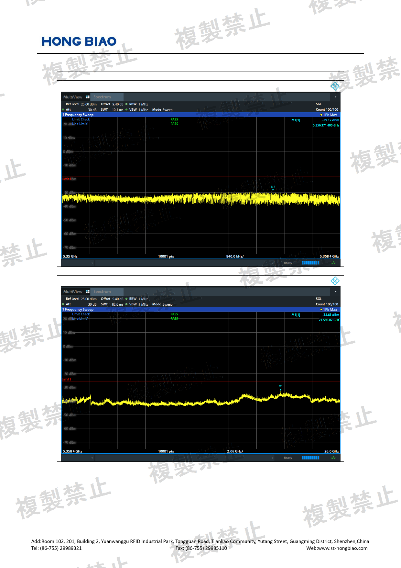This screenshot has width=401, height=568.
Task: Click the MultiView grid icon in the upper analyzer
Action: (x=87, y=97)
